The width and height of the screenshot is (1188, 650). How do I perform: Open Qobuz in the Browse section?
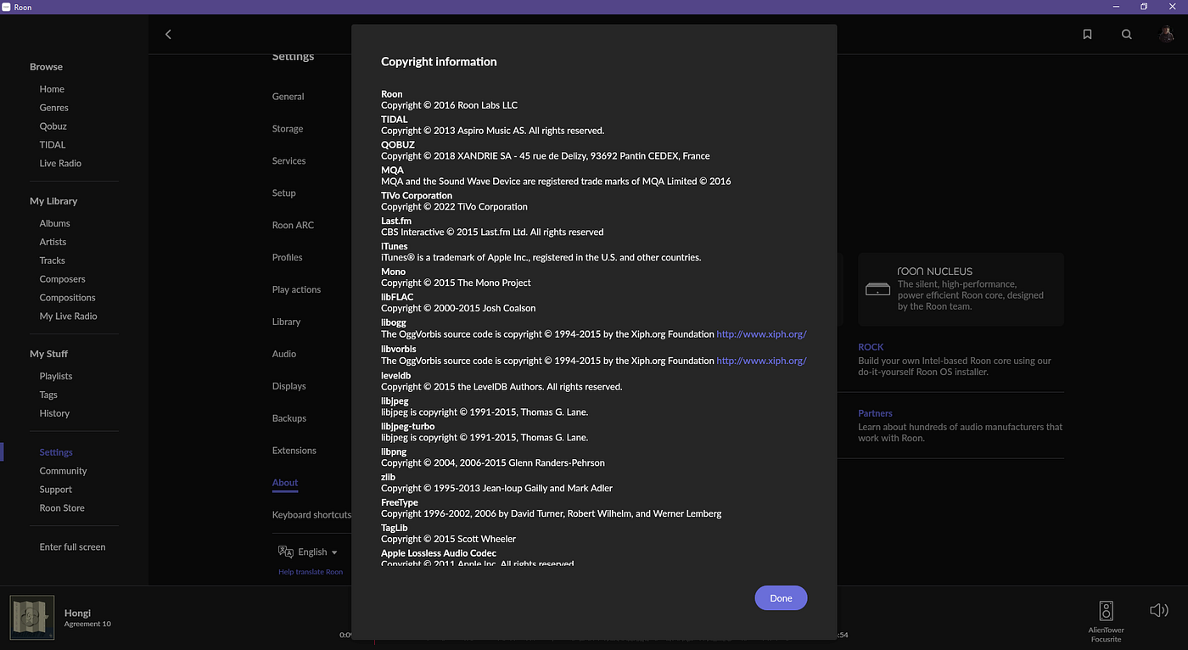point(53,126)
